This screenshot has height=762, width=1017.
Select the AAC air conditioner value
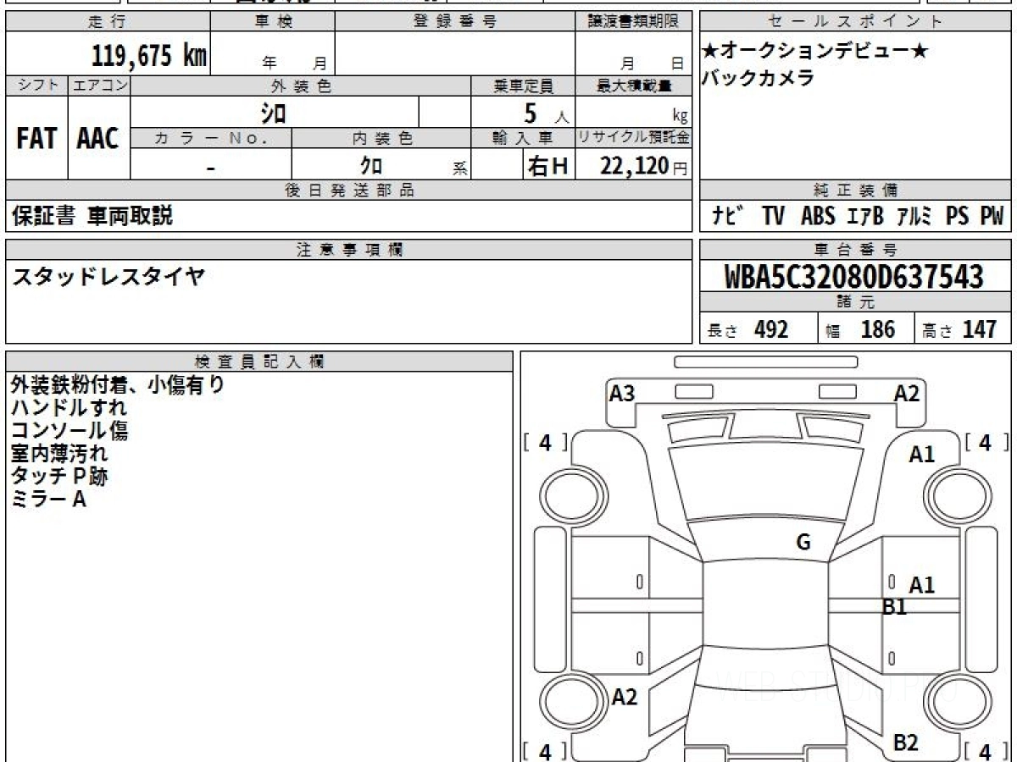coord(99,138)
